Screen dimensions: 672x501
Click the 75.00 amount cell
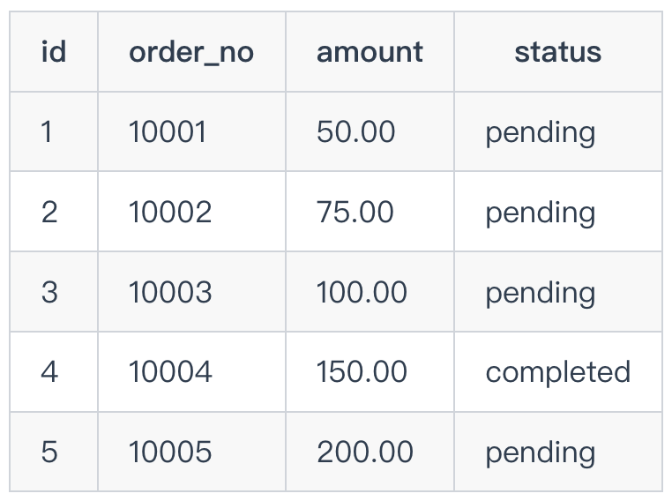point(370,212)
